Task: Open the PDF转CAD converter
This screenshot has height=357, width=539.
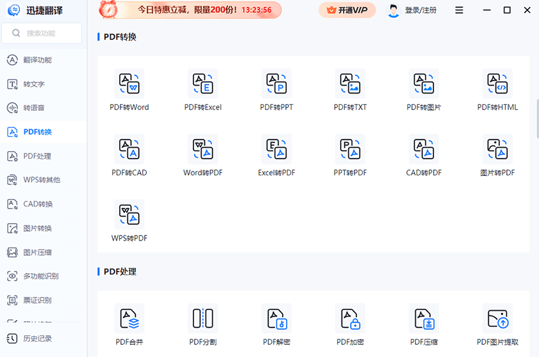Action: pos(129,155)
